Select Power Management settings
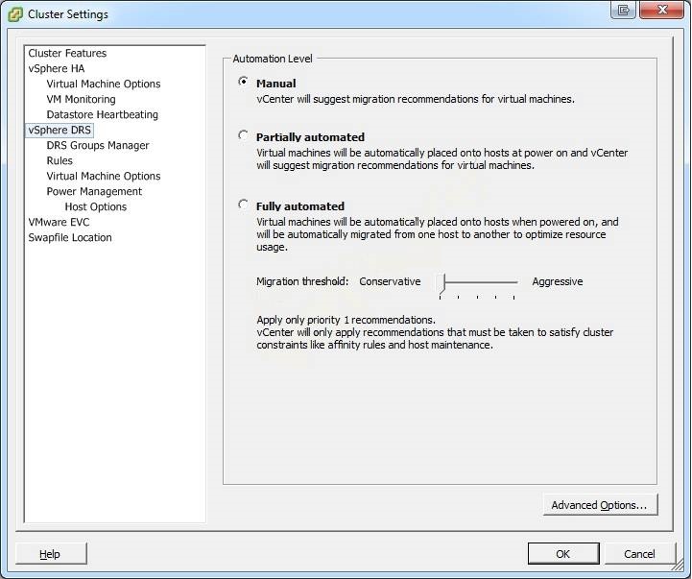692x579 pixels. tap(94, 192)
